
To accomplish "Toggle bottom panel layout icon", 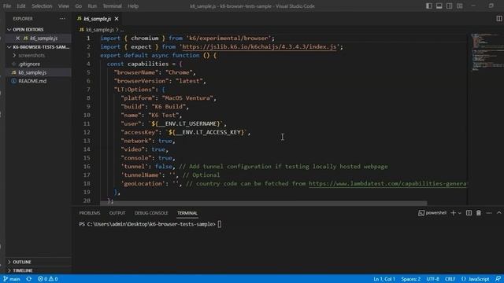I will (439, 6).
